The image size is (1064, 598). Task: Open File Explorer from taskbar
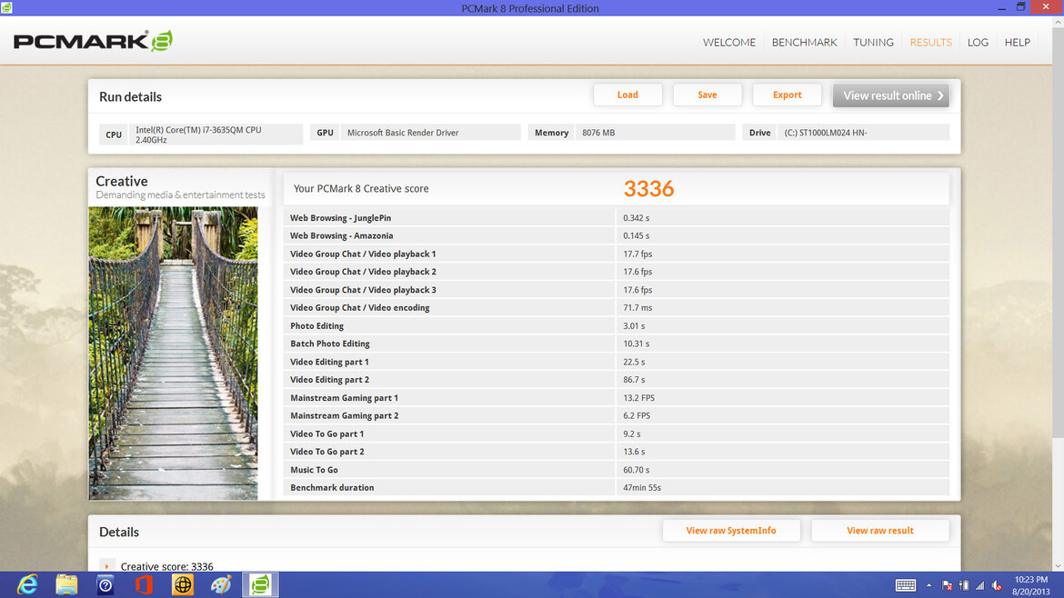click(x=66, y=584)
